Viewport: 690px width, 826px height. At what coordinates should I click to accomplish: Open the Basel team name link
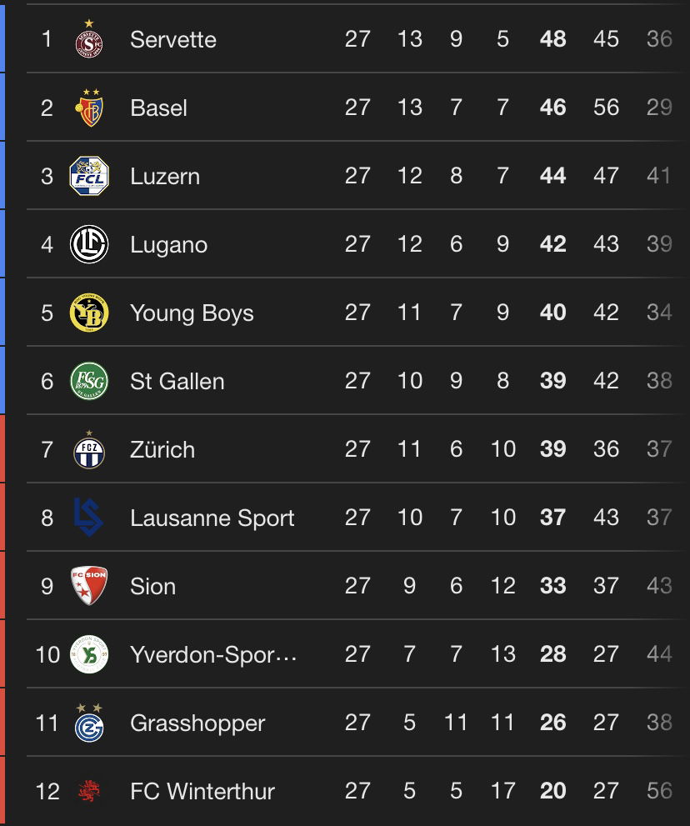click(158, 108)
